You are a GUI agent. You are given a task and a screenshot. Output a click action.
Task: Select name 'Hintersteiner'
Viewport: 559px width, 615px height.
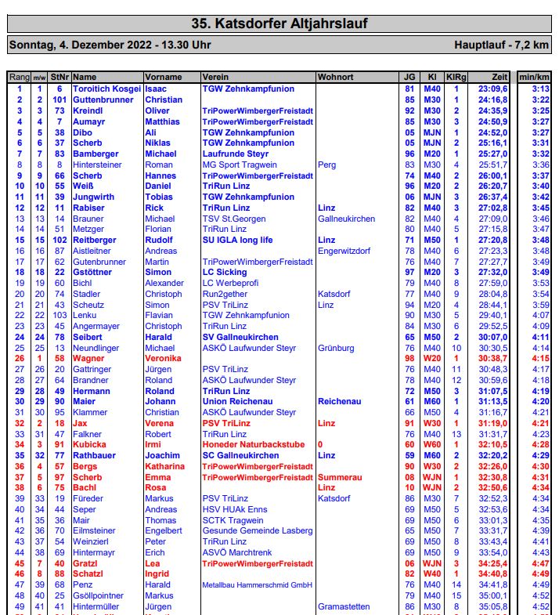[x=97, y=165]
